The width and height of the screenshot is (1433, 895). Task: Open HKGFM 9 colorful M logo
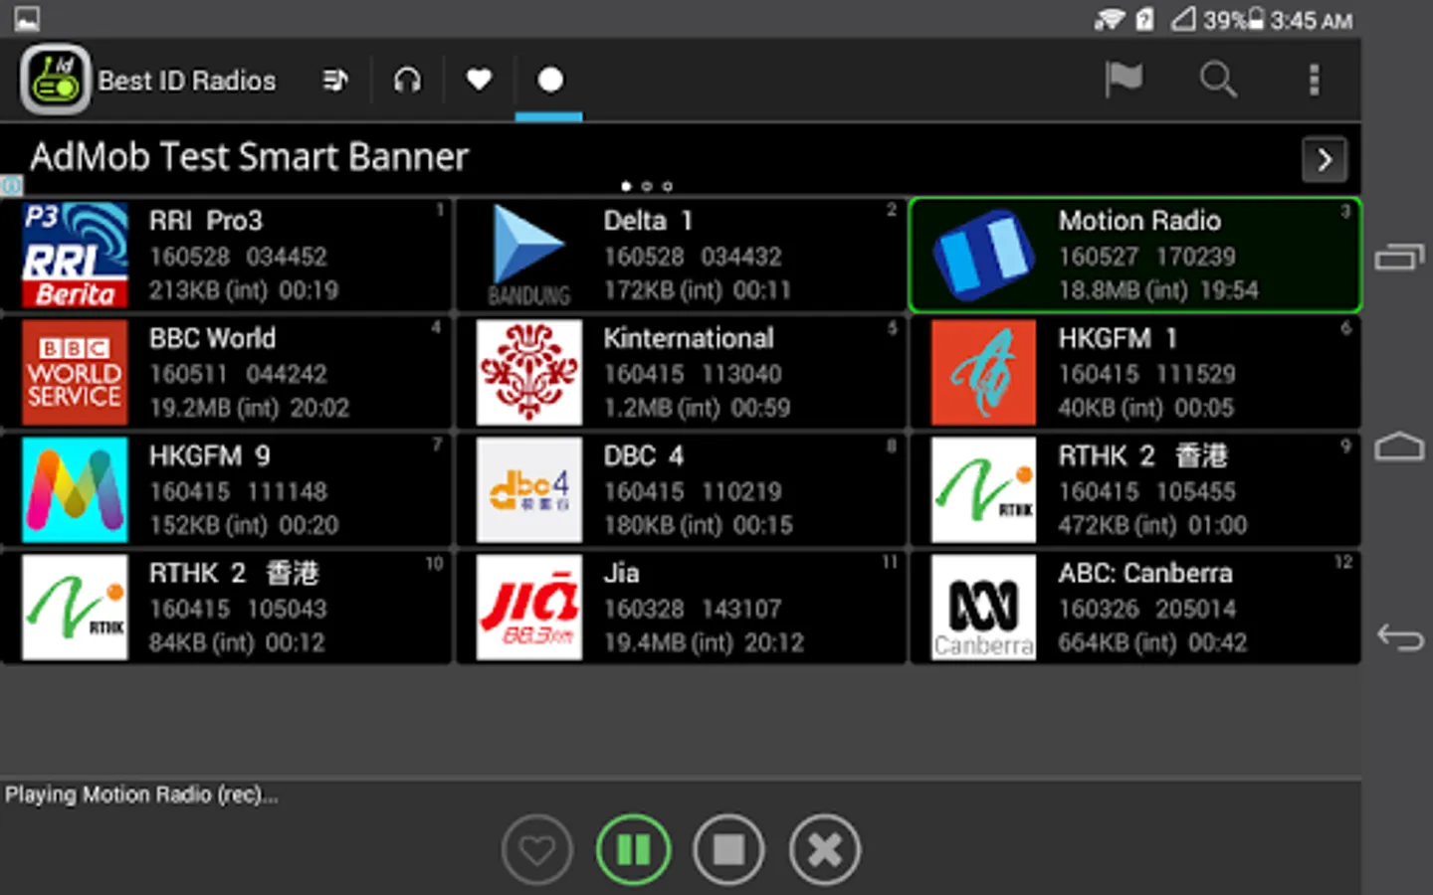[x=75, y=490]
